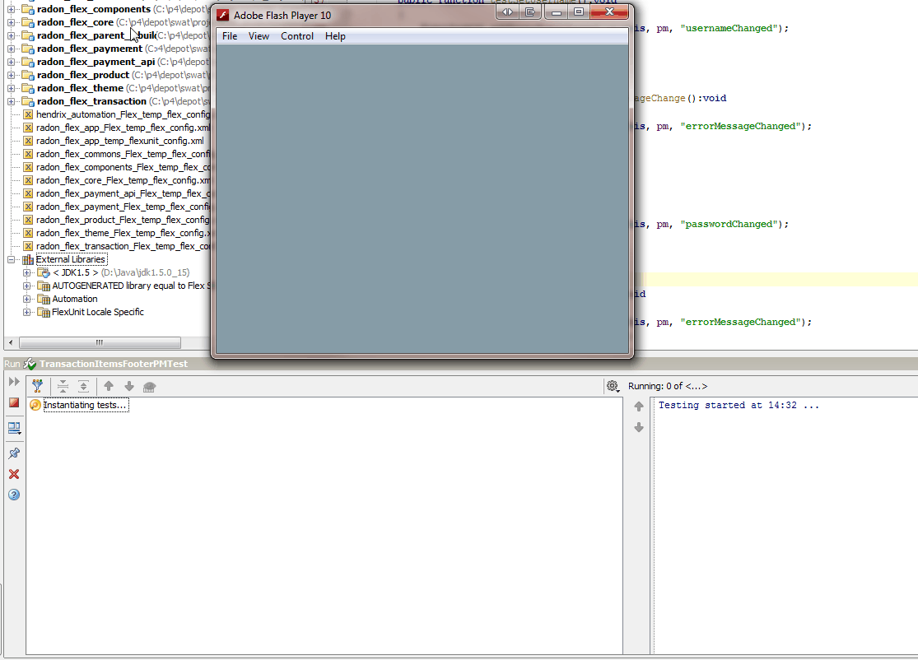Toggle the hide passed tests filter funnel
Viewport: 918px width, 660px height.
pyautogui.click(x=38, y=386)
